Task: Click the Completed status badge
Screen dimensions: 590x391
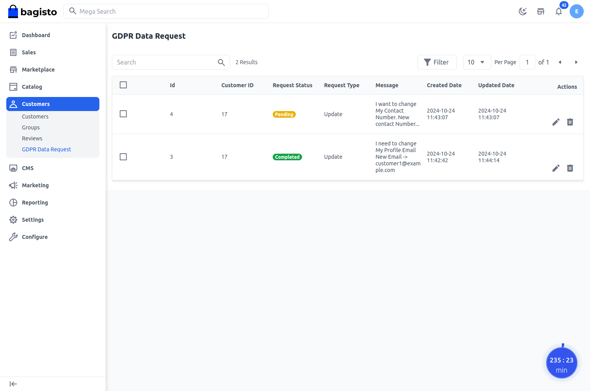Action: tap(287, 157)
